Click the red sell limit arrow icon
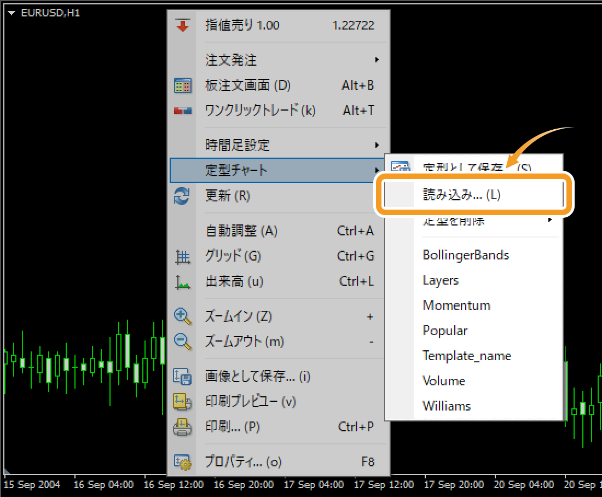This screenshot has width=602, height=497. [183, 25]
